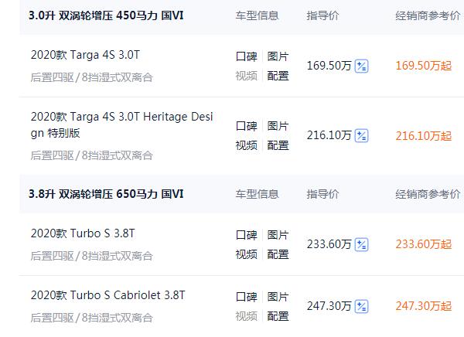Open 配置 for Targa 4S Heritage Design
The height and width of the screenshot is (337, 464).
point(278,145)
